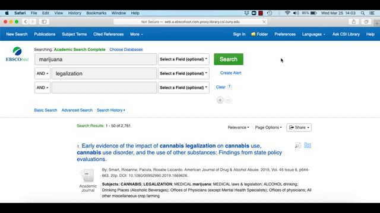Remove a search row with the minus icon
This screenshot has width=380, height=213.
[228, 100]
